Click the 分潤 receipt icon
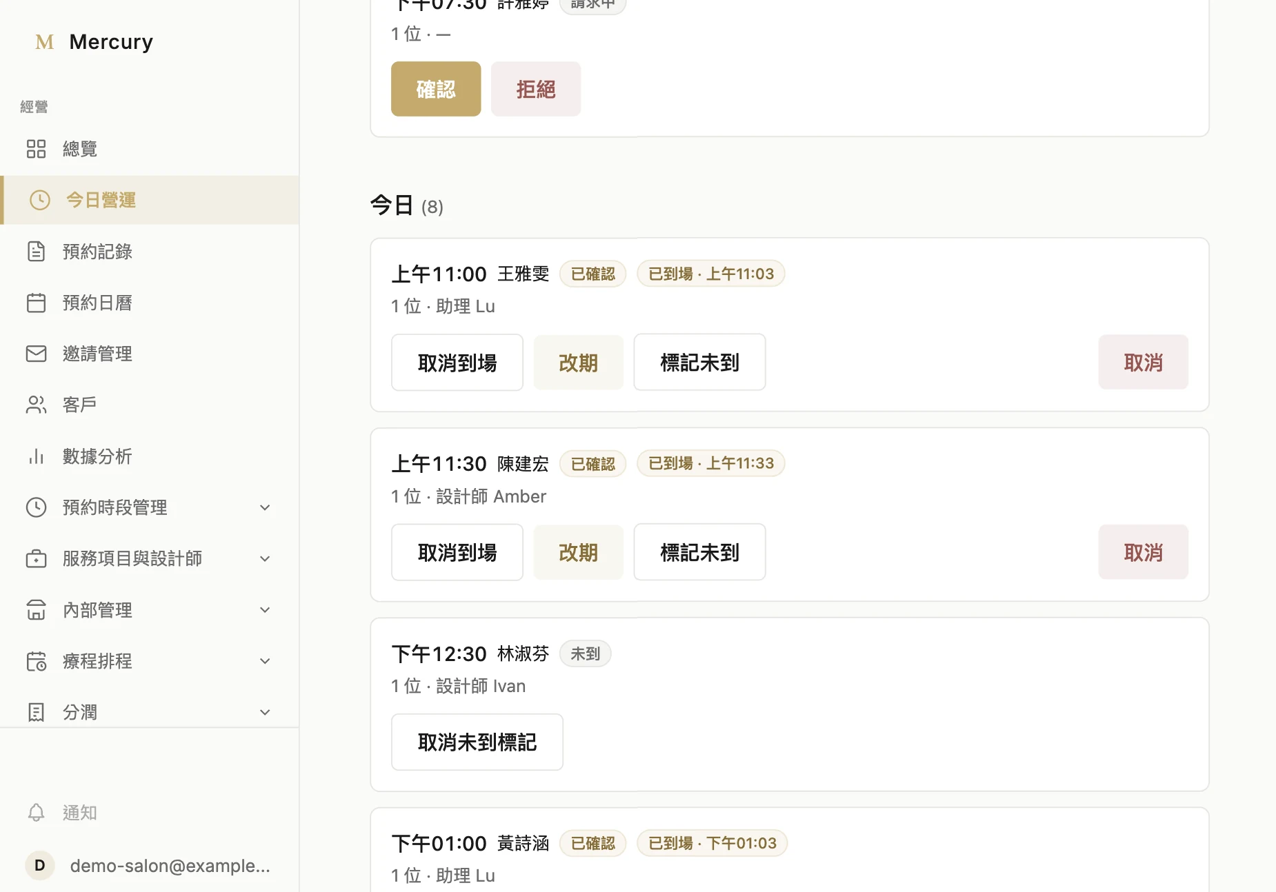Viewport: 1276px width, 892px height. coord(36,712)
